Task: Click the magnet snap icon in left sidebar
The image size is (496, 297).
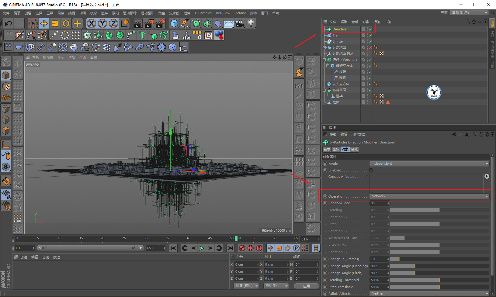Action: [6, 181]
